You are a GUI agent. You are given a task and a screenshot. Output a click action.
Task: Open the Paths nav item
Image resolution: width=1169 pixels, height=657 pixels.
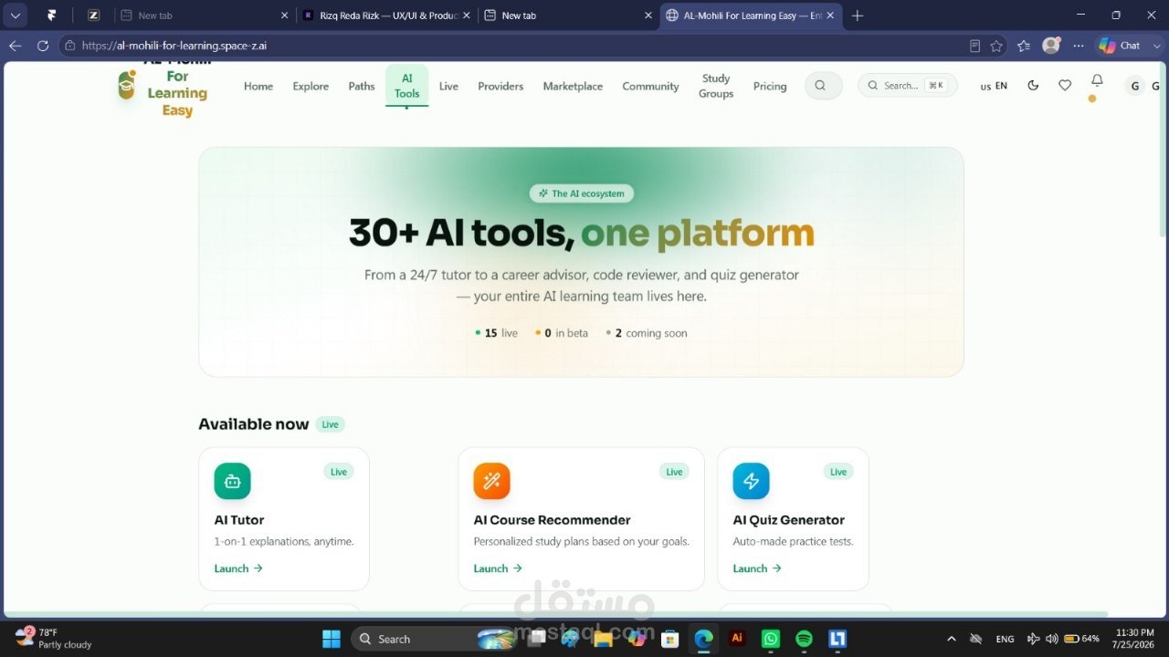[x=362, y=86]
